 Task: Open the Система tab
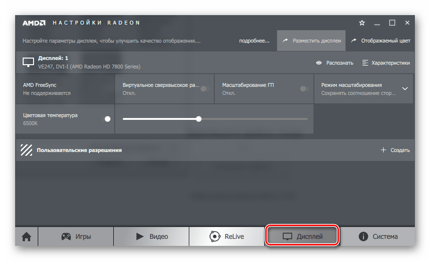point(378,236)
